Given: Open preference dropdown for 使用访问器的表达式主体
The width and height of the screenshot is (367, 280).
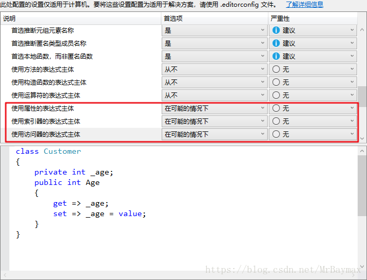Looking at the screenshot, I should tap(214, 134).
